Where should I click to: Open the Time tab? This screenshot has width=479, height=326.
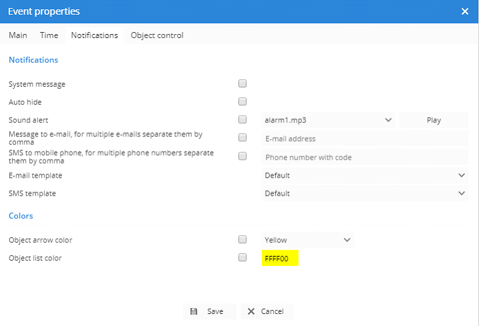coord(49,35)
